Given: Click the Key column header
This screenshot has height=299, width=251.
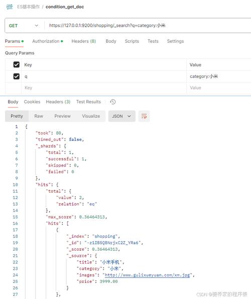Looking at the screenshot, I should [28, 65].
